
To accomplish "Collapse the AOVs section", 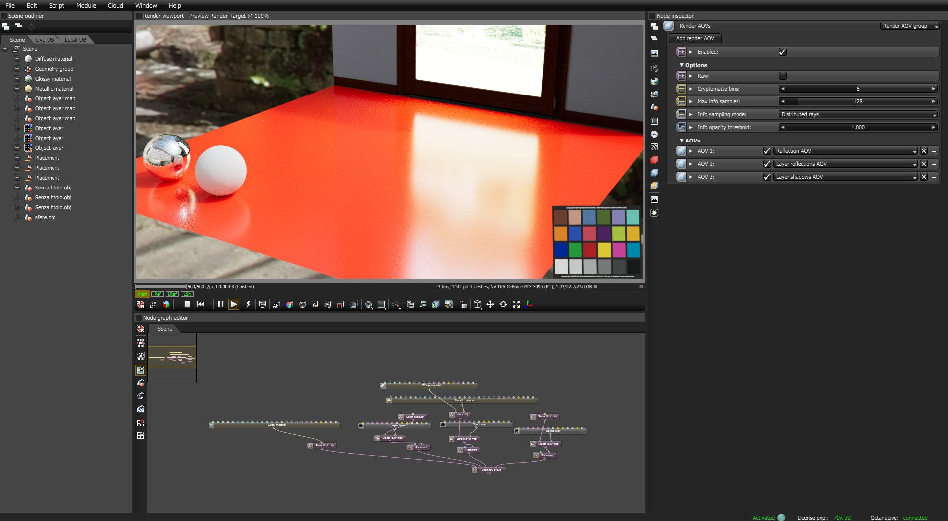I will point(682,141).
